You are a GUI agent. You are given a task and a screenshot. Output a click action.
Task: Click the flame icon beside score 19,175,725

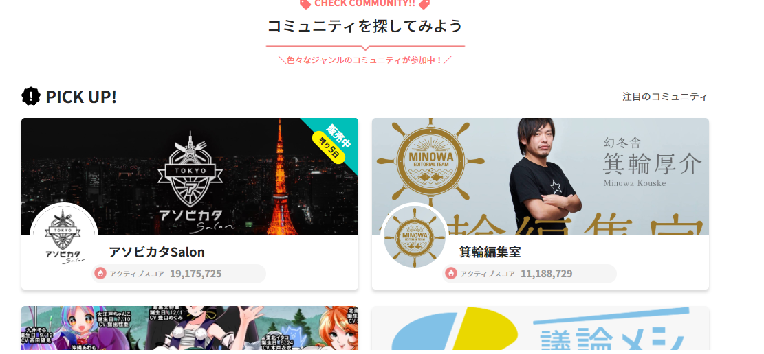100,273
